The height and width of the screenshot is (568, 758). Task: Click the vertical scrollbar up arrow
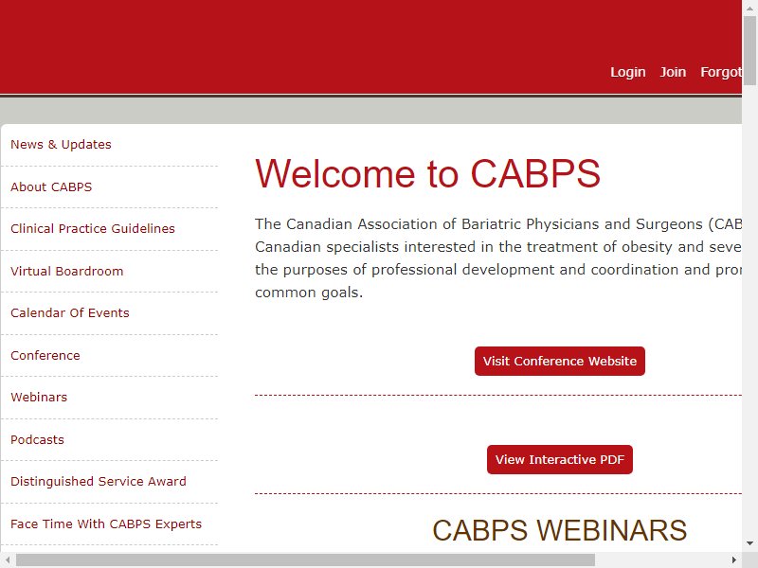[x=749, y=9]
